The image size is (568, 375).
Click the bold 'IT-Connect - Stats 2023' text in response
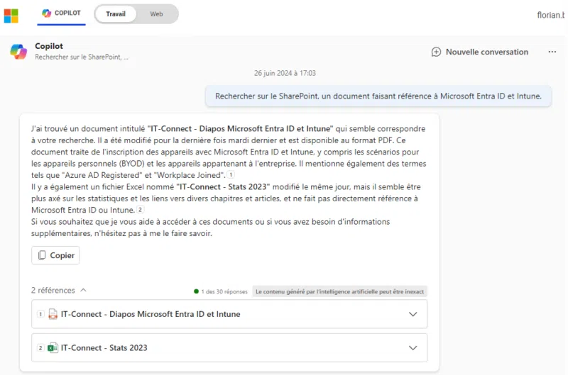coord(223,187)
